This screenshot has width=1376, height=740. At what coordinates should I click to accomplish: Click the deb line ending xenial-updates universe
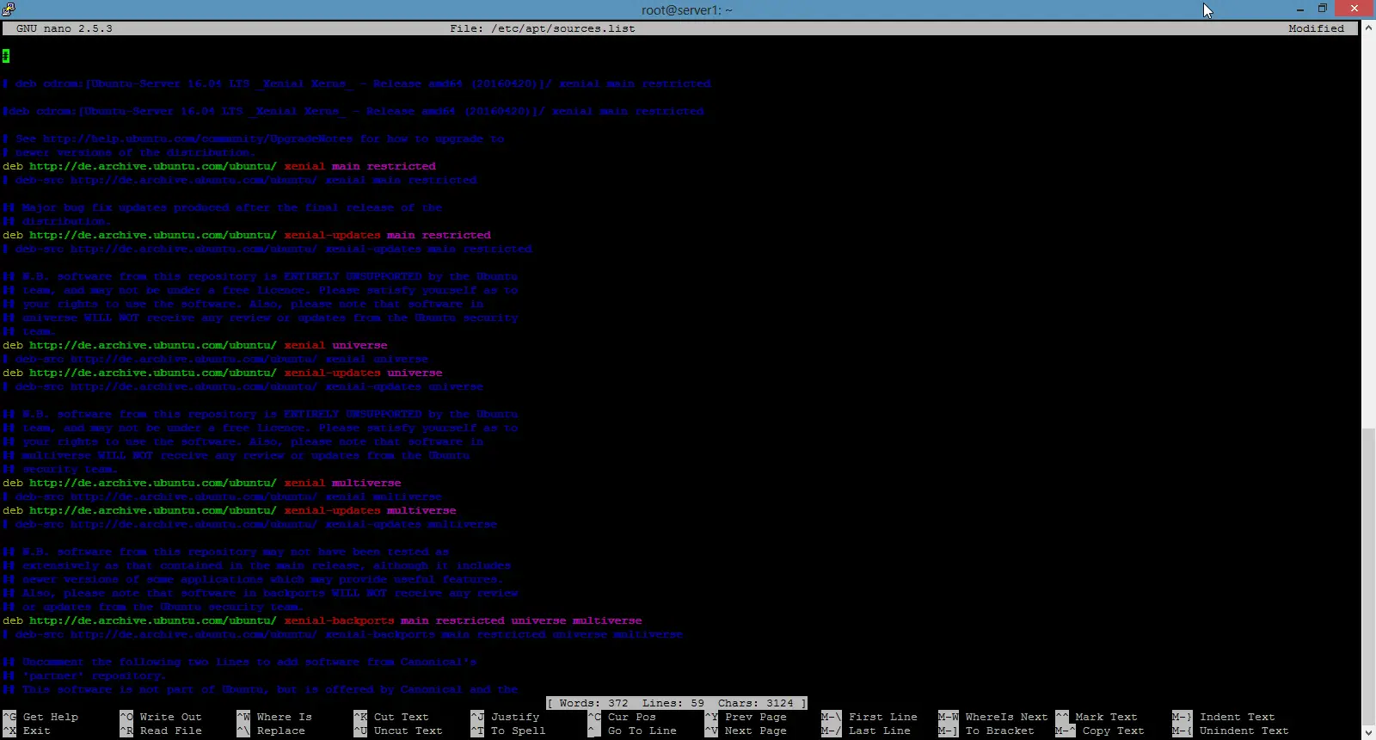click(223, 373)
